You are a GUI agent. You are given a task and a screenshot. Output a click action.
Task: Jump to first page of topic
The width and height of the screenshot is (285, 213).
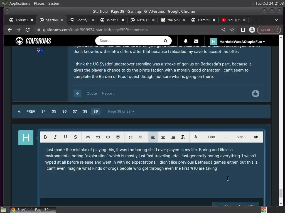point(19,111)
